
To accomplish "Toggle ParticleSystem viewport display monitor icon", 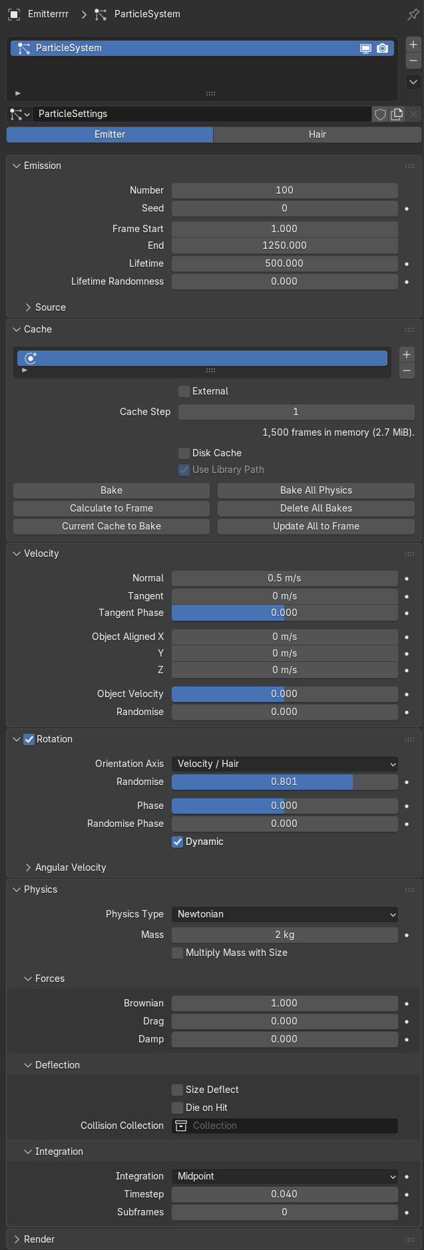I will tap(365, 48).
